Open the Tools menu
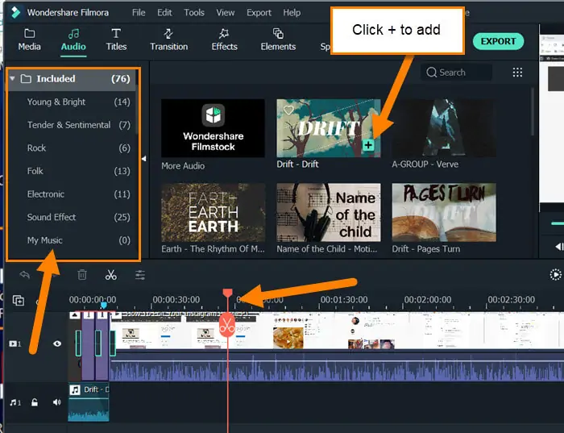Screen dimensions: 564x433 coord(194,13)
